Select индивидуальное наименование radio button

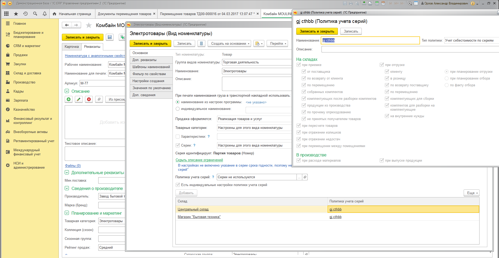[178, 109]
